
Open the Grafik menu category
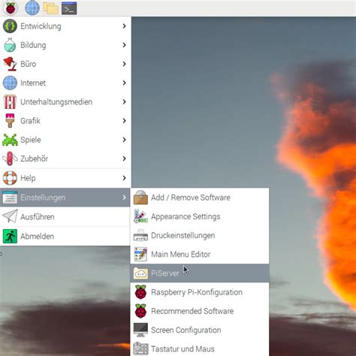coord(65,121)
